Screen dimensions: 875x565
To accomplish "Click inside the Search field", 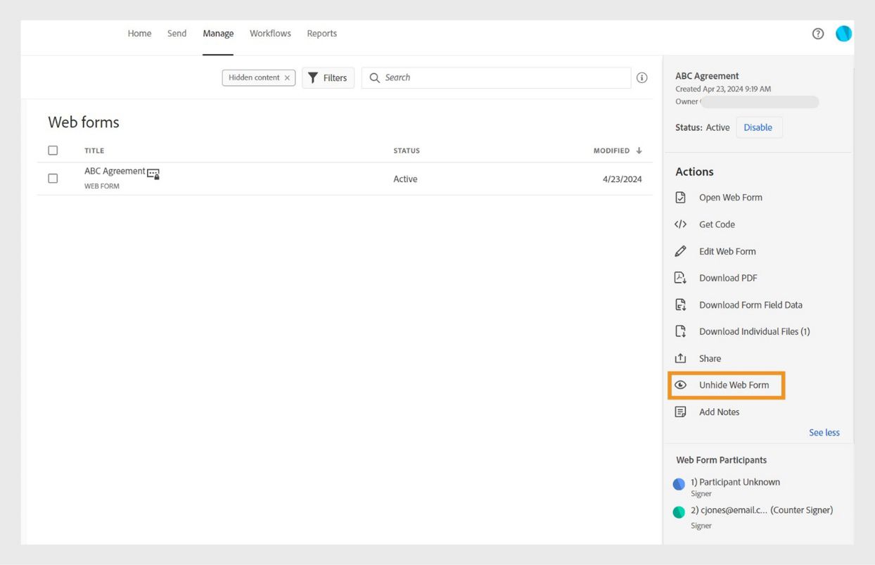I will (x=492, y=77).
